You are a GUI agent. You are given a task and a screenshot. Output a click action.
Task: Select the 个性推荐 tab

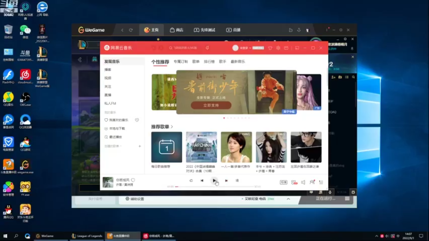click(160, 62)
